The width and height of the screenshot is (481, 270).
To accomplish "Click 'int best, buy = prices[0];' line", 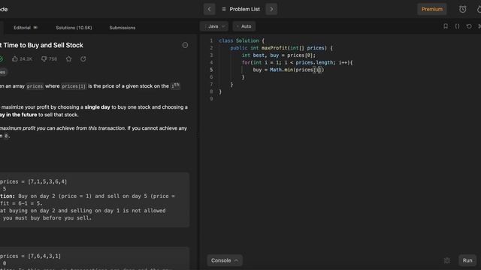I will tap(279, 55).
